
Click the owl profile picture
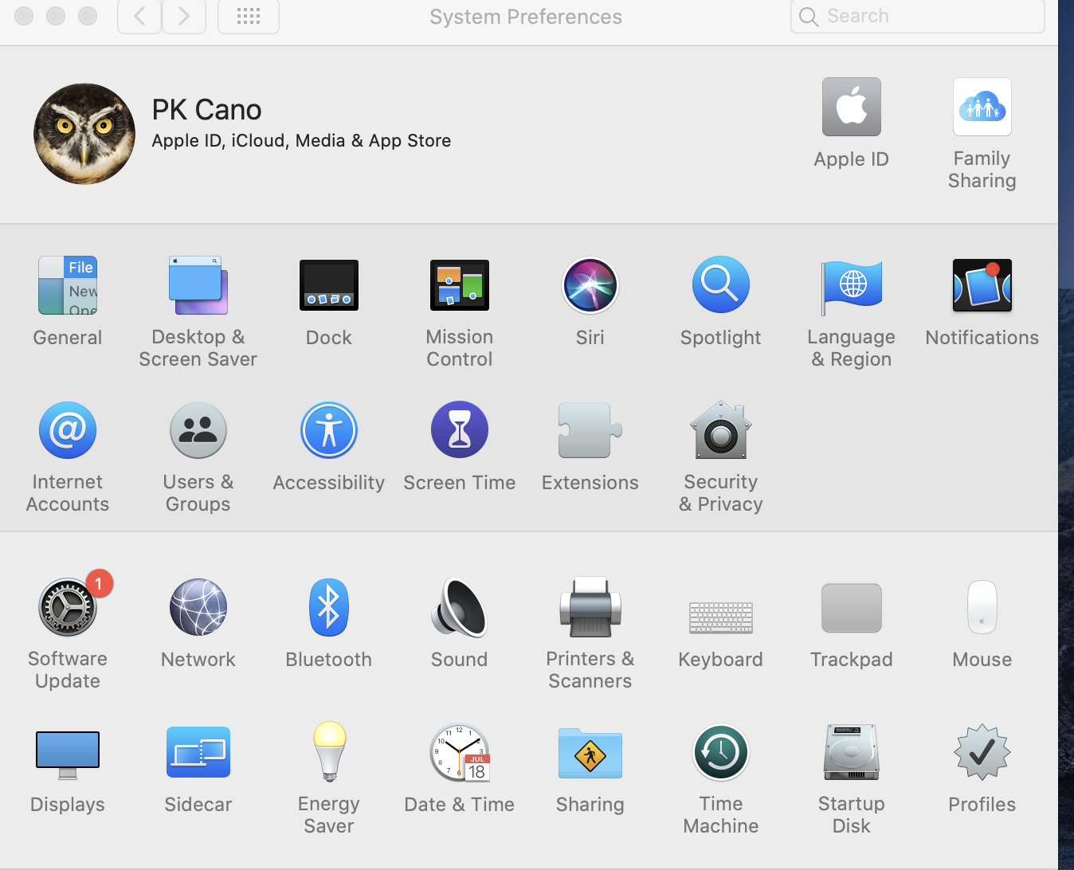[x=84, y=134]
